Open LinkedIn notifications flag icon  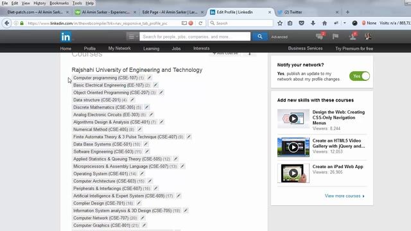(335, 37)
